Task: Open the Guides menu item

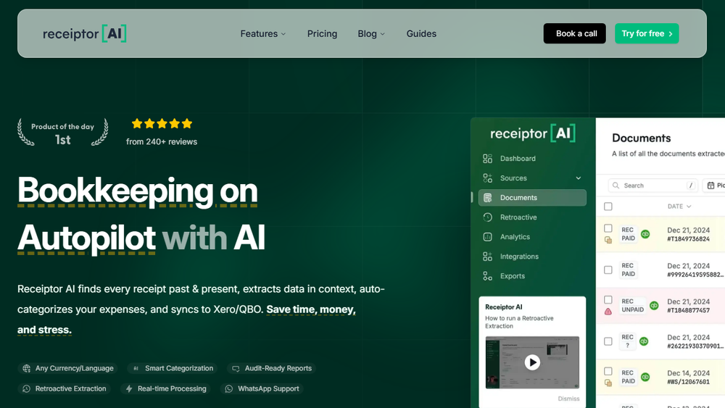Action: [x=421, y=34]
